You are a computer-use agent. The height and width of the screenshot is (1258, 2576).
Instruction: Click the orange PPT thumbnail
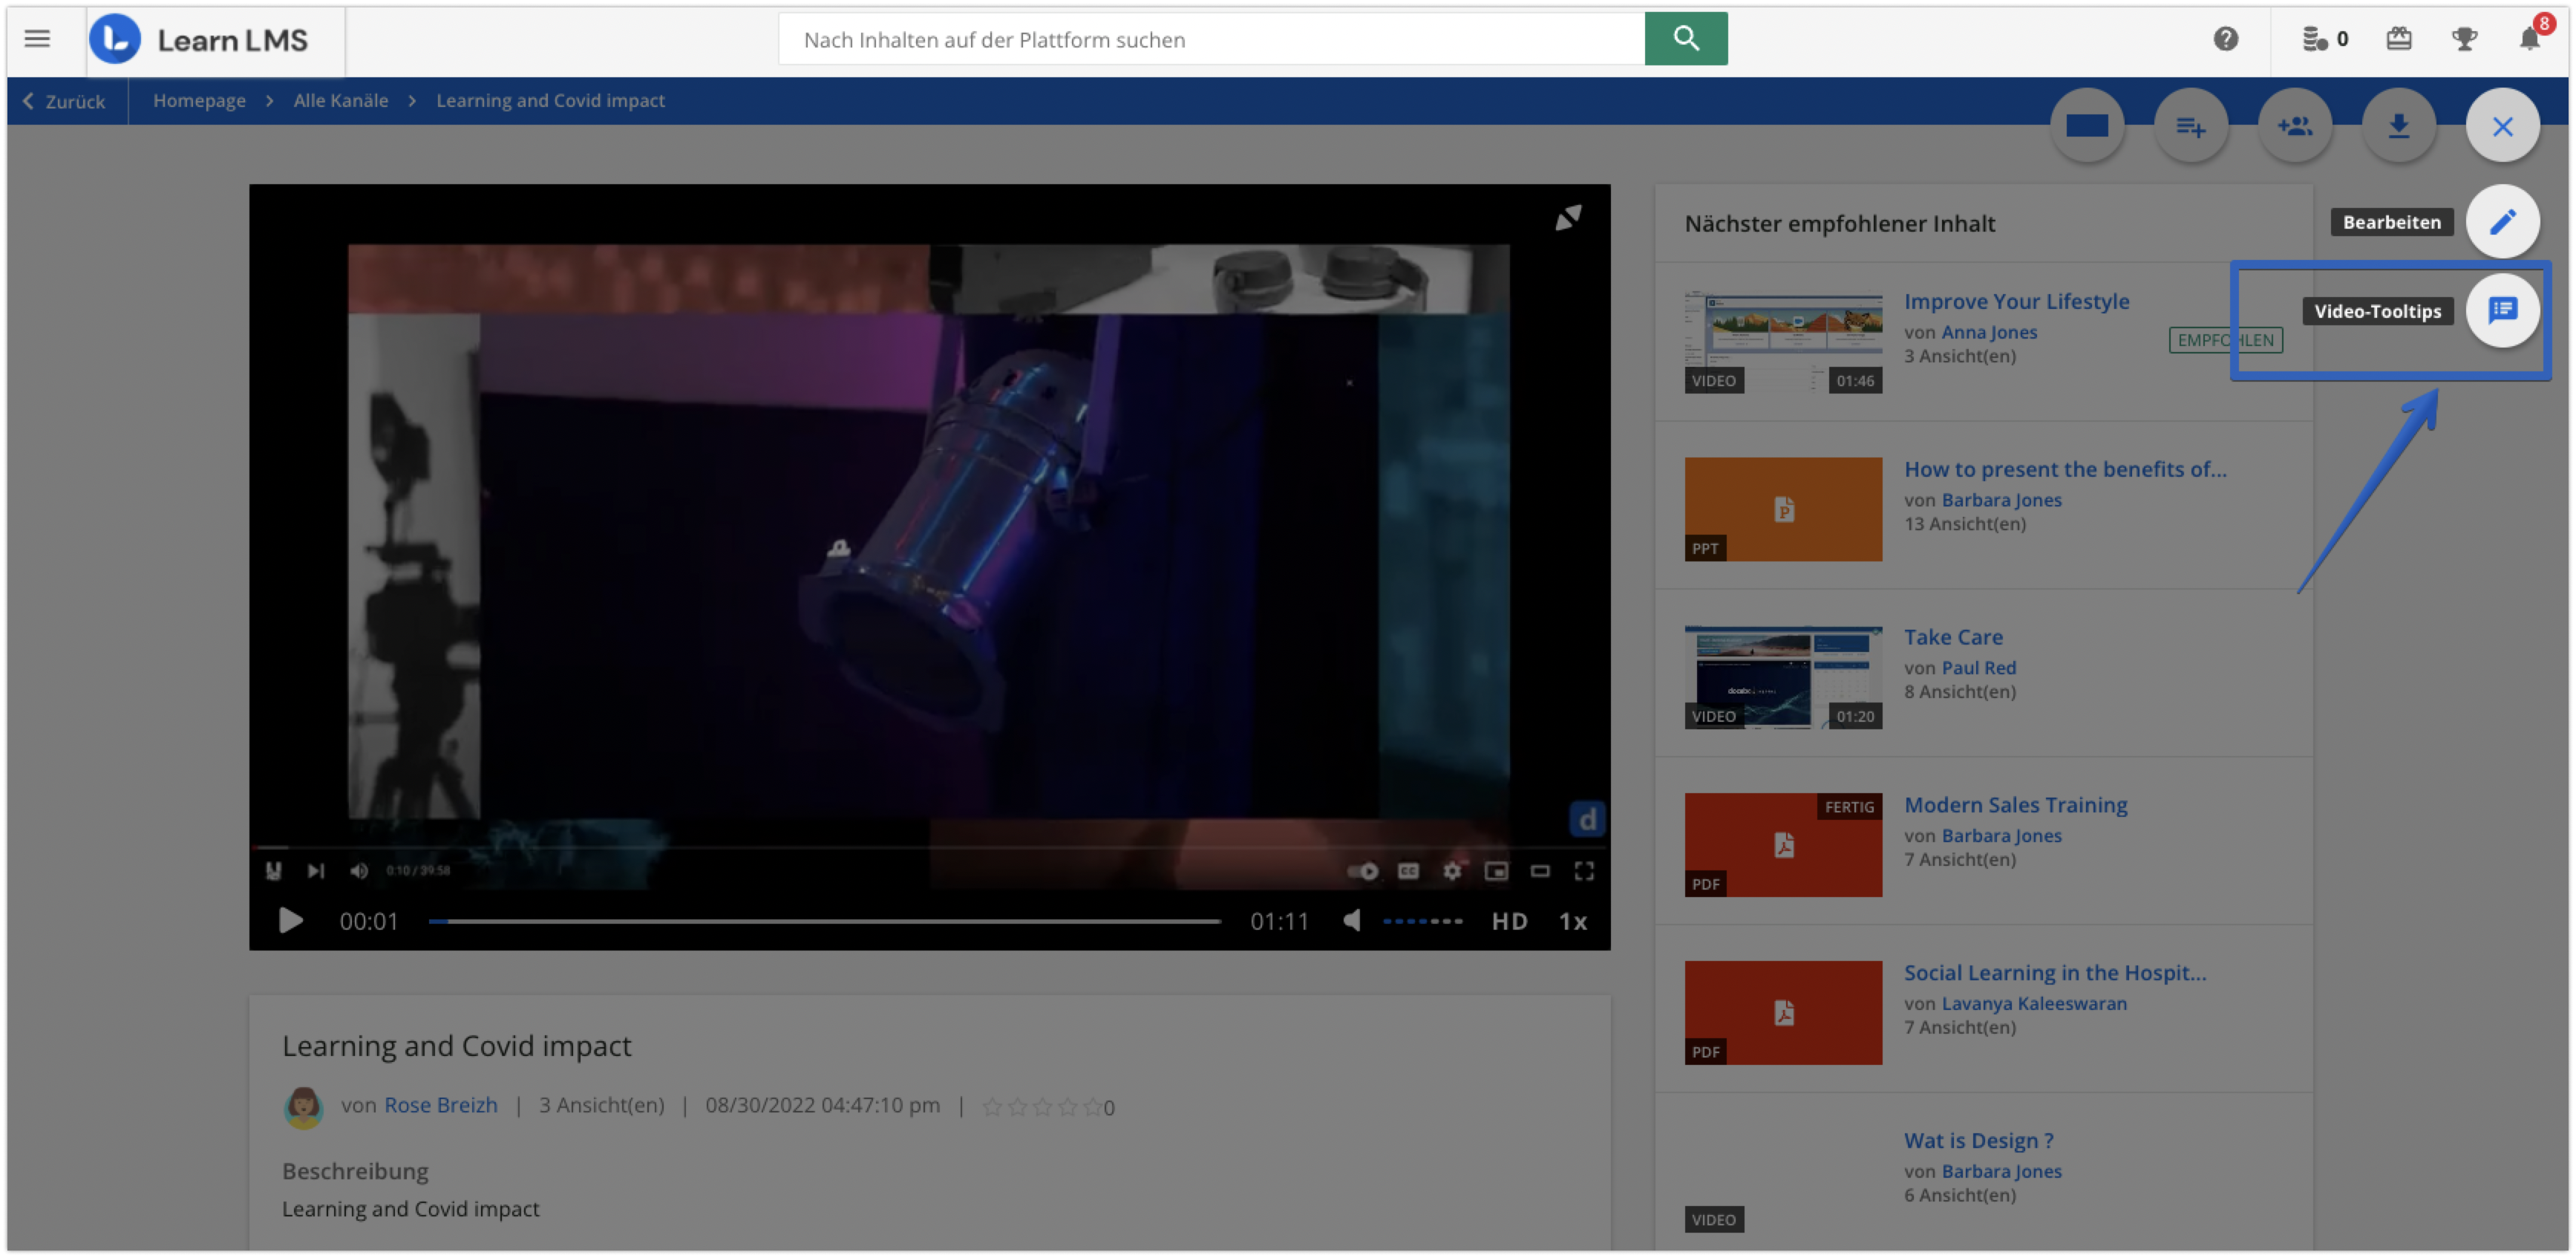(1783, 510)
